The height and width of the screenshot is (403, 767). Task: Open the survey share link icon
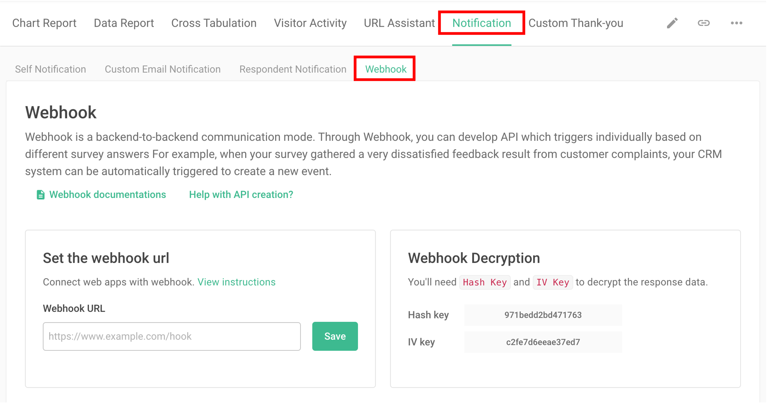[704, 23]
